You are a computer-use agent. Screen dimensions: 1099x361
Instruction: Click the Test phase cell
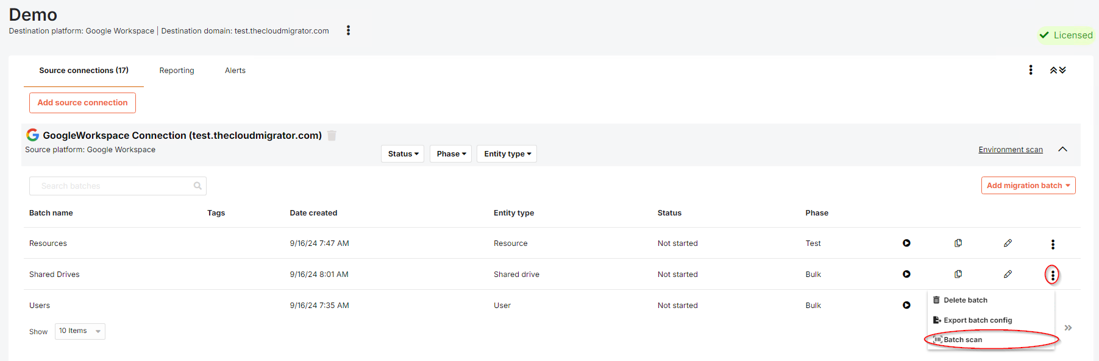tap(813, 244)
